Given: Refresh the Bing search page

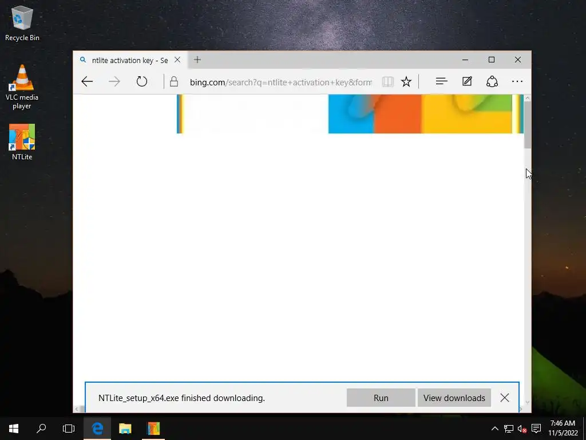Looking at the screenshot, I should click(x=142, y=81).
